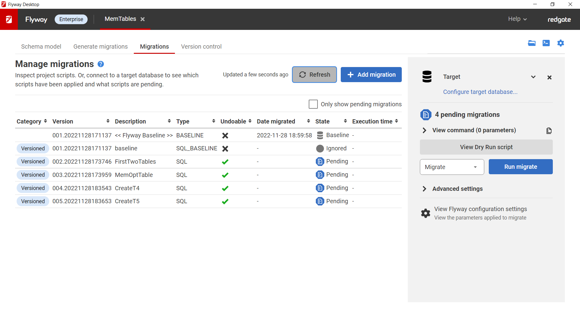
Task: Open the Migrate command dropdown
Action: point(475,167)
